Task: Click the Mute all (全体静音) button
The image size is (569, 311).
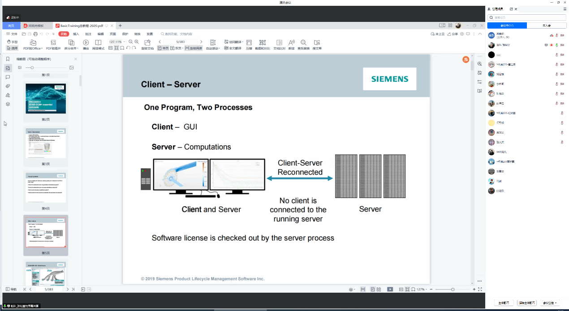Action: 504,303
